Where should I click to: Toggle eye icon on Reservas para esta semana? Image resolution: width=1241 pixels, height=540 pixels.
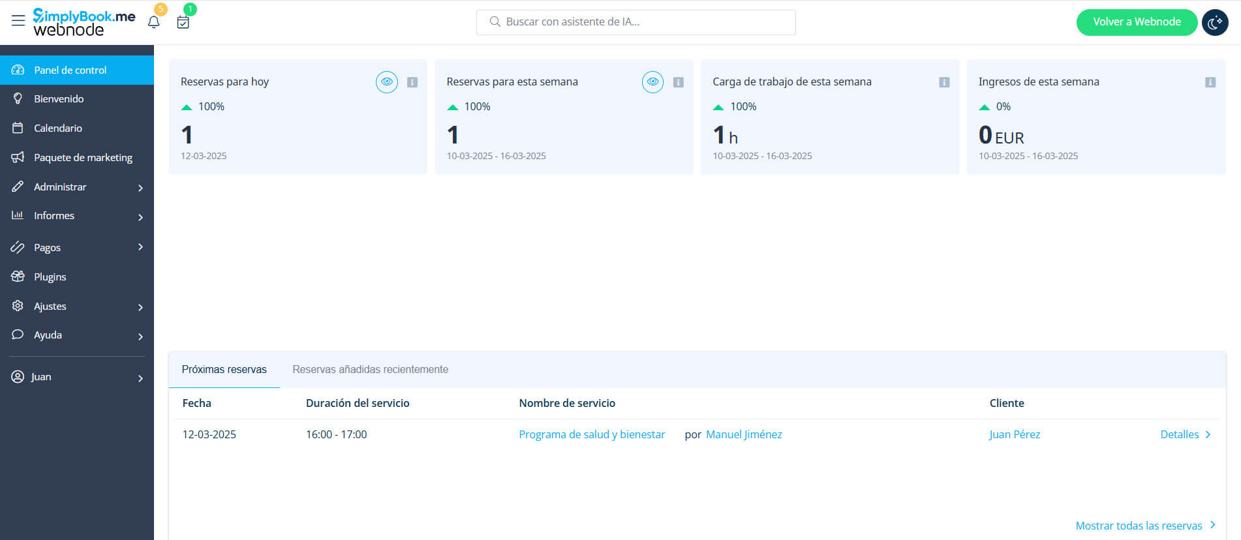click(652, 82)
